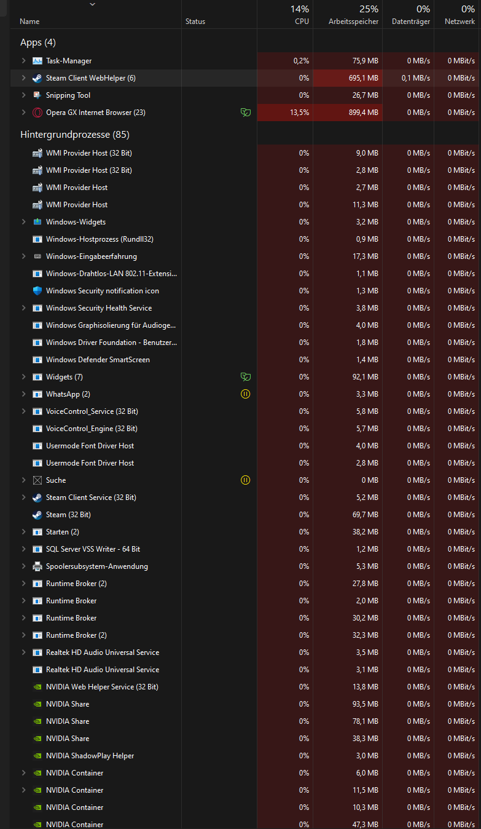Expand the Starten (2) group
Screen dimensions: 481x829
[23, 532]
